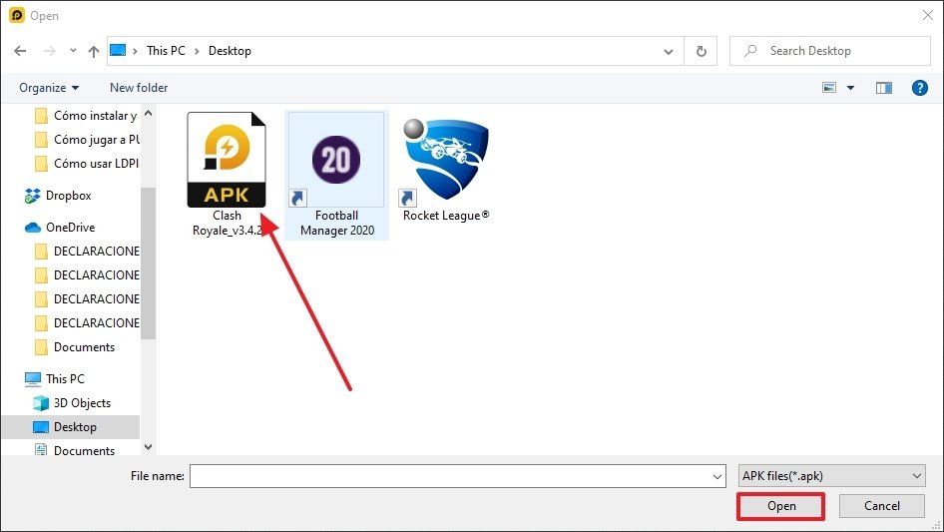The image size is (944, 532).
Task: Click the navigation pane scrollbar thumb
Action: point(148,263)
